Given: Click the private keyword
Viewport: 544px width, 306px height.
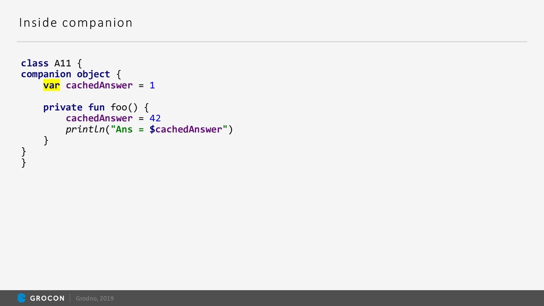Looking at the screenshot, I should [63, 107].
